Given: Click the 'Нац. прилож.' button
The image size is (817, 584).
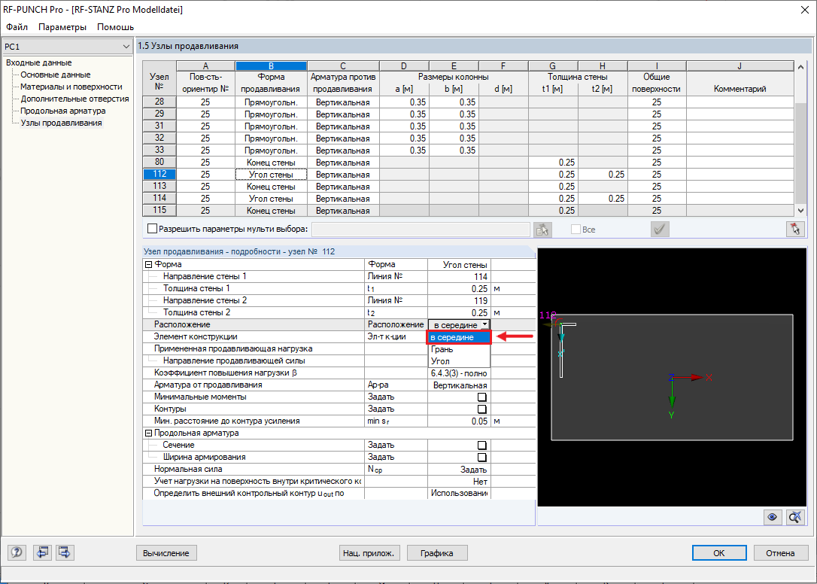Looking at the screenshot, I should click(369, 552).
